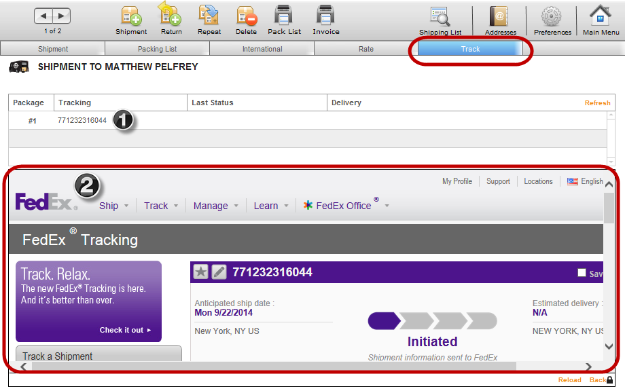Open the Support link

click(498, 181)
